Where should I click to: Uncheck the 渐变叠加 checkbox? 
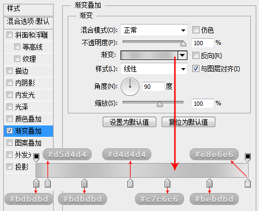click(9, 131)
